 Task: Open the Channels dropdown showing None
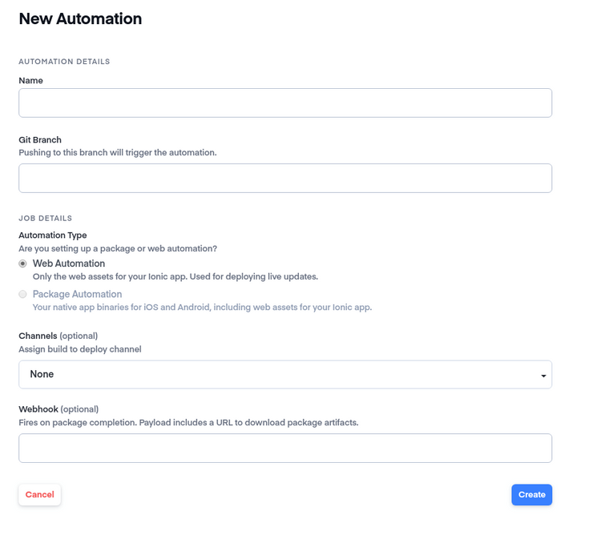pos(285,375)
